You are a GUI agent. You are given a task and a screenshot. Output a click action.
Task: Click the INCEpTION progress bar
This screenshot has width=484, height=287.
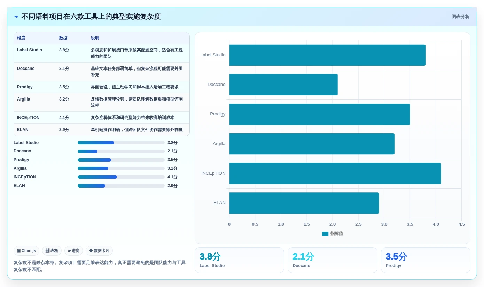click(121, 177)
